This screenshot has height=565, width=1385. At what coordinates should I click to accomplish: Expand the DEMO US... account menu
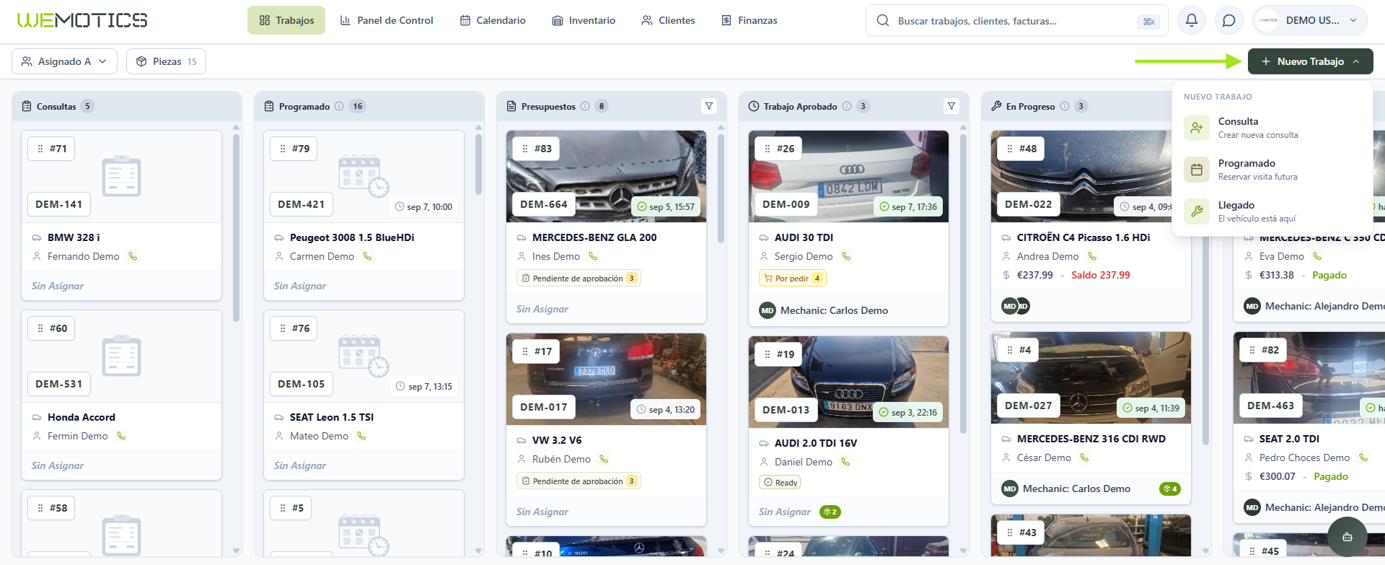point(1311,20)
